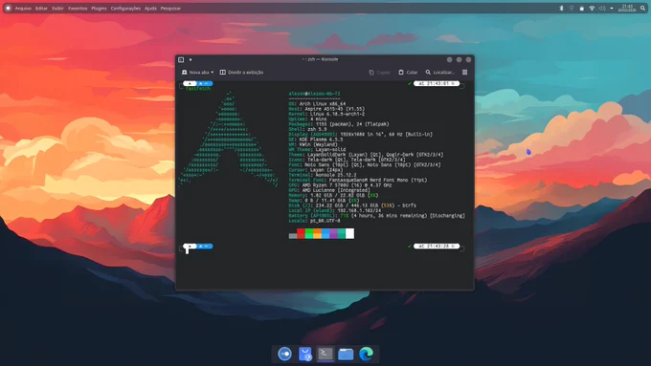Click the Terminal Font FantasqueSansM line

pyautogui.click(x=357, y=181)
